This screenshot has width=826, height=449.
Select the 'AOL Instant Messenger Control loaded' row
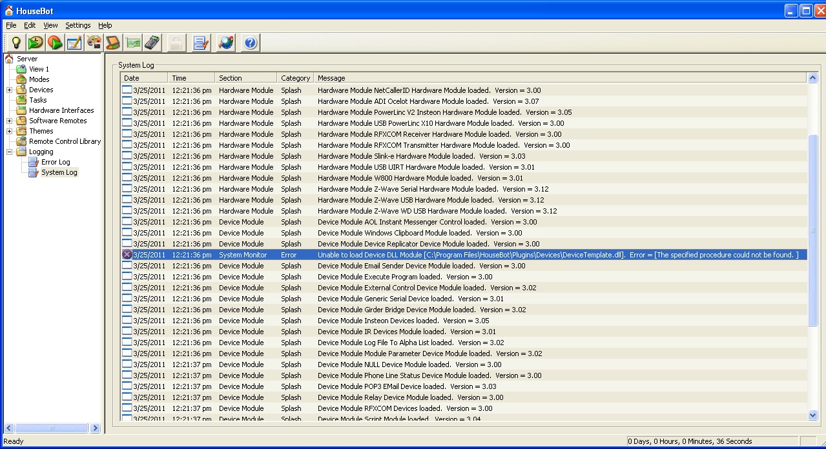point(464,222)
